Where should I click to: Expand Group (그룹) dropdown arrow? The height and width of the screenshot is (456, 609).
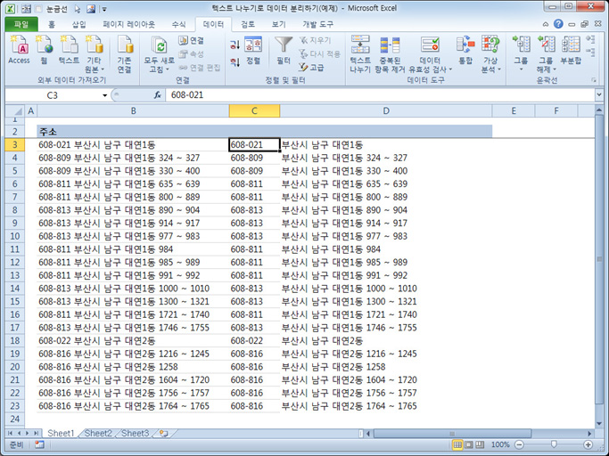(521, 69)
